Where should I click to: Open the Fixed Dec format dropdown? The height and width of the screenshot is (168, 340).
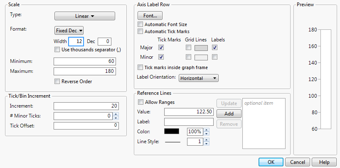[69, 30]
